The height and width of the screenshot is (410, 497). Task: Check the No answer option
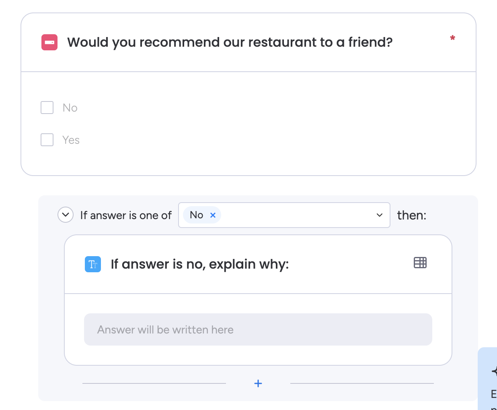point(47,108)
